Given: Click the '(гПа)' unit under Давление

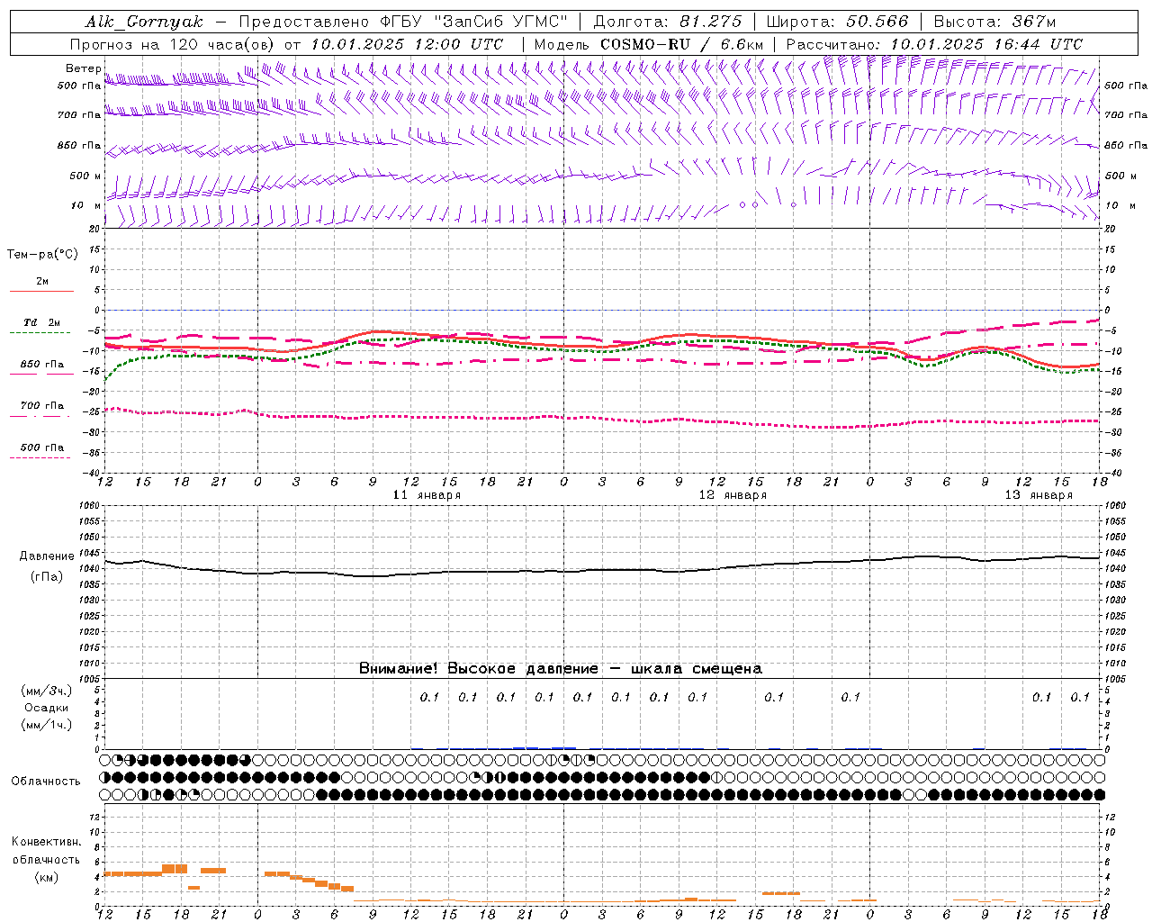Looking at the screenshot, I should pos(47,576).
